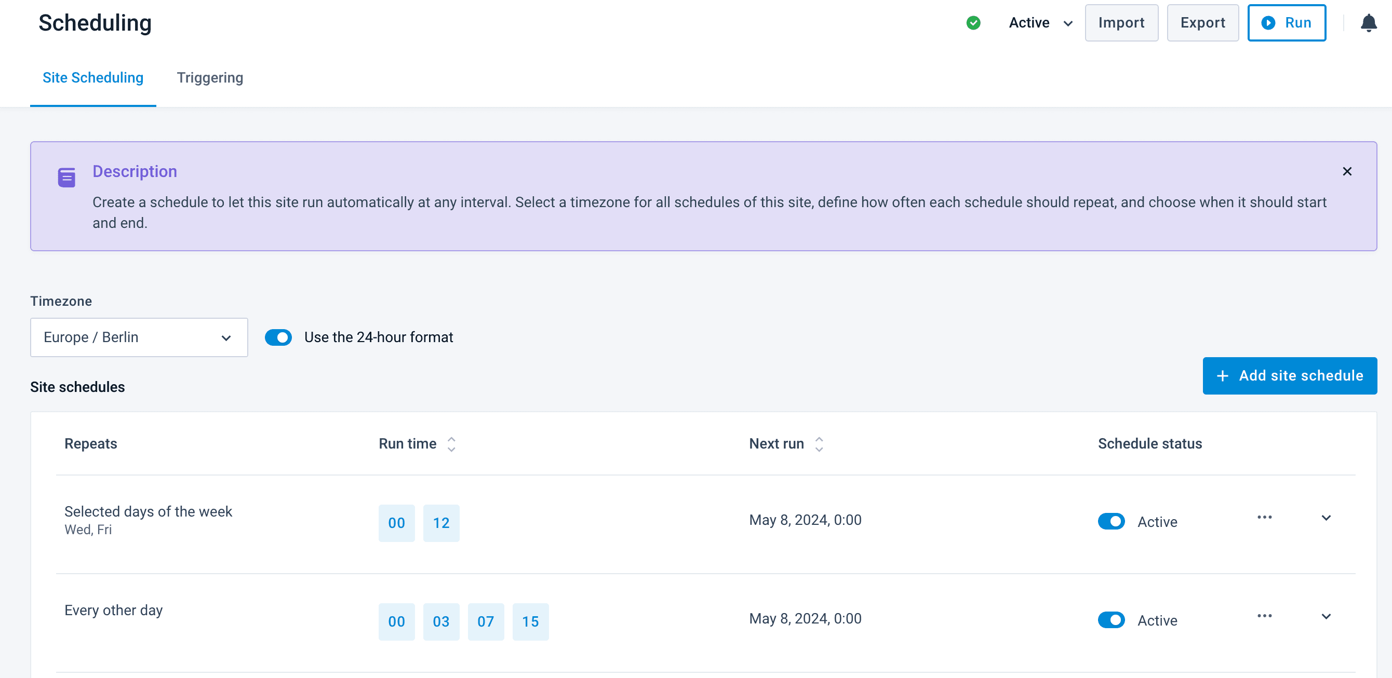Sort schedules by Run time
1392x678 pixels.
click(x=451, y=443)
